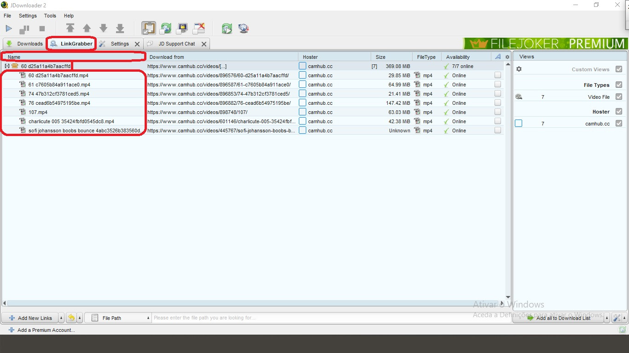Open the Help menu
629x353 pixels.
[69, 16]
